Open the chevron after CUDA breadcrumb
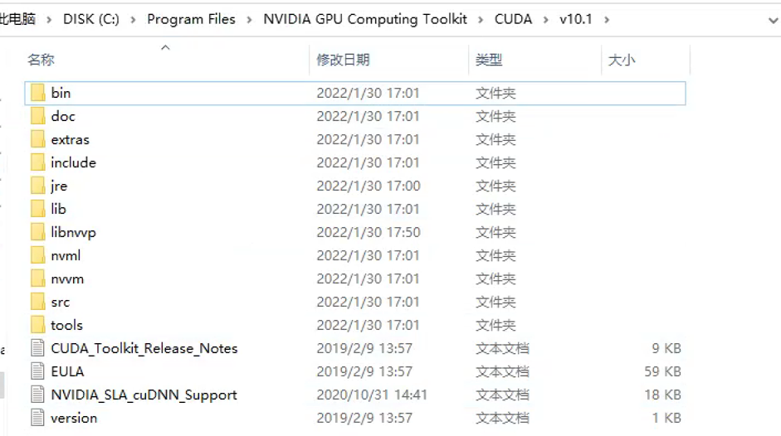 [546, 19]
